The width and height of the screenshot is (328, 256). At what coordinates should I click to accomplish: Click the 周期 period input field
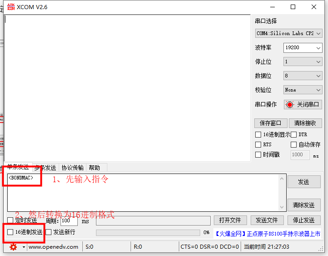[69, 221]
